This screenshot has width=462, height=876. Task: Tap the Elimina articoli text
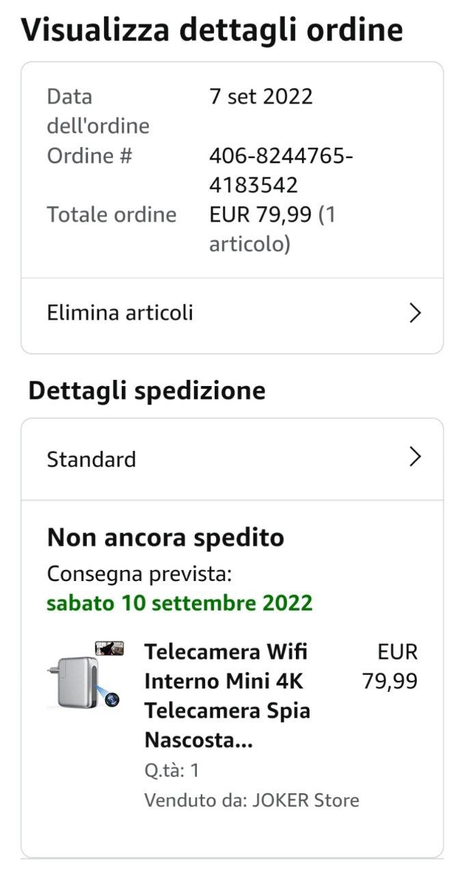pyautogui.click(x=120, y=313)
